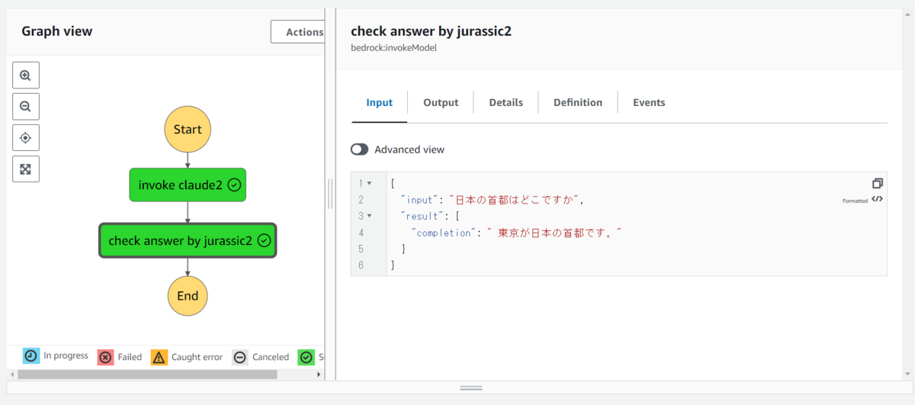Fit graph to screen with expand icon
Image resolution: width=915 pixels, height=405 pixels.
coord(26,169)
